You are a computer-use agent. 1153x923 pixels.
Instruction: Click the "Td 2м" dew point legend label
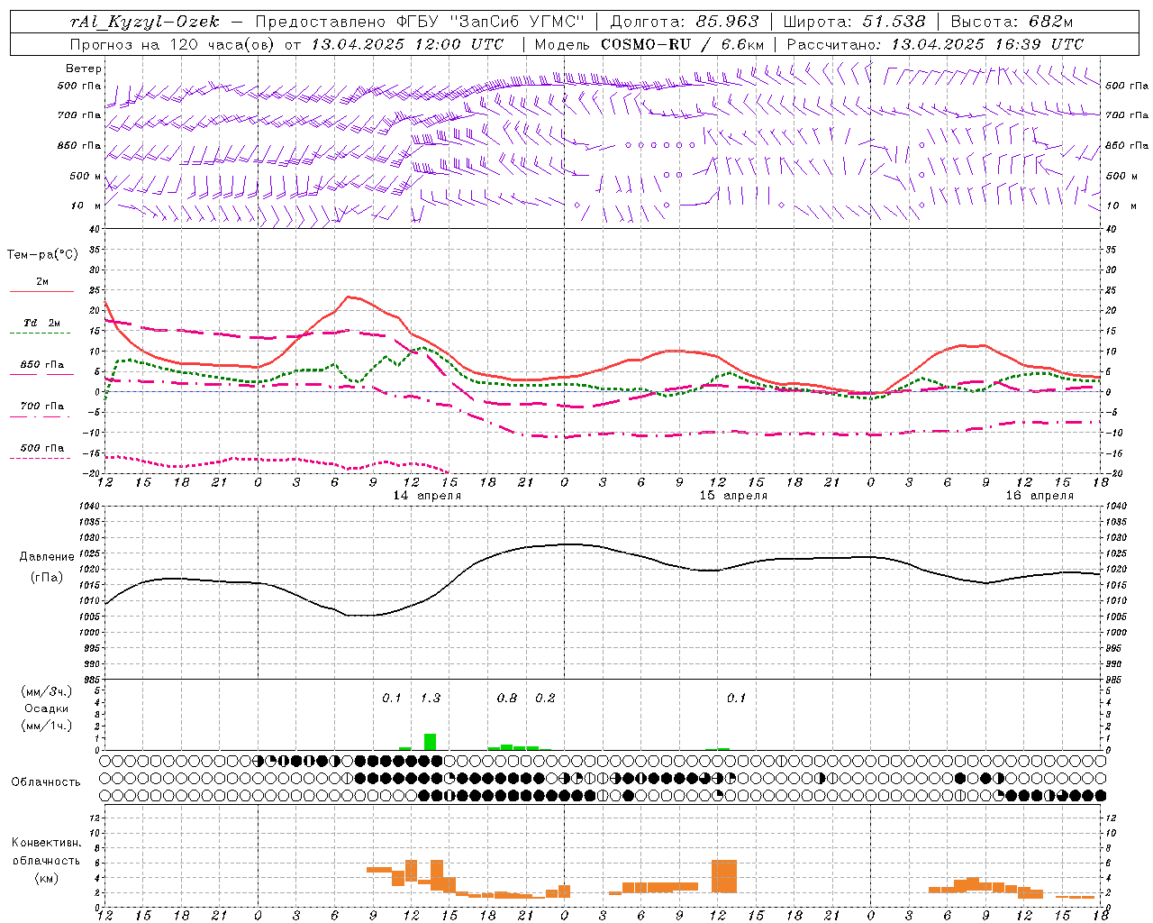(x=41, y=323)
